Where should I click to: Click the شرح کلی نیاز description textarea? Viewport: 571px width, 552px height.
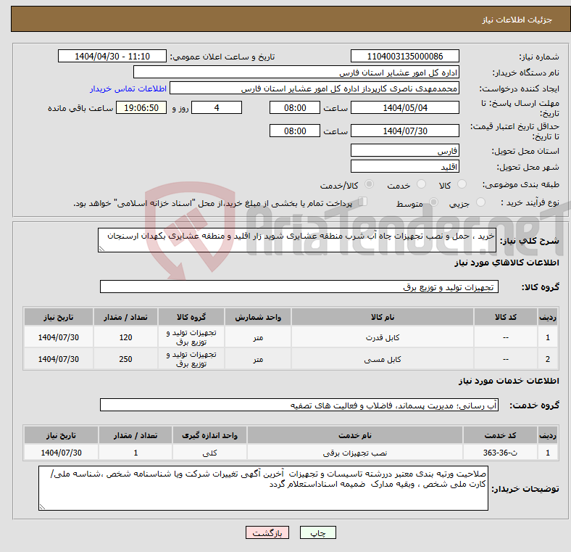(297, 240)
